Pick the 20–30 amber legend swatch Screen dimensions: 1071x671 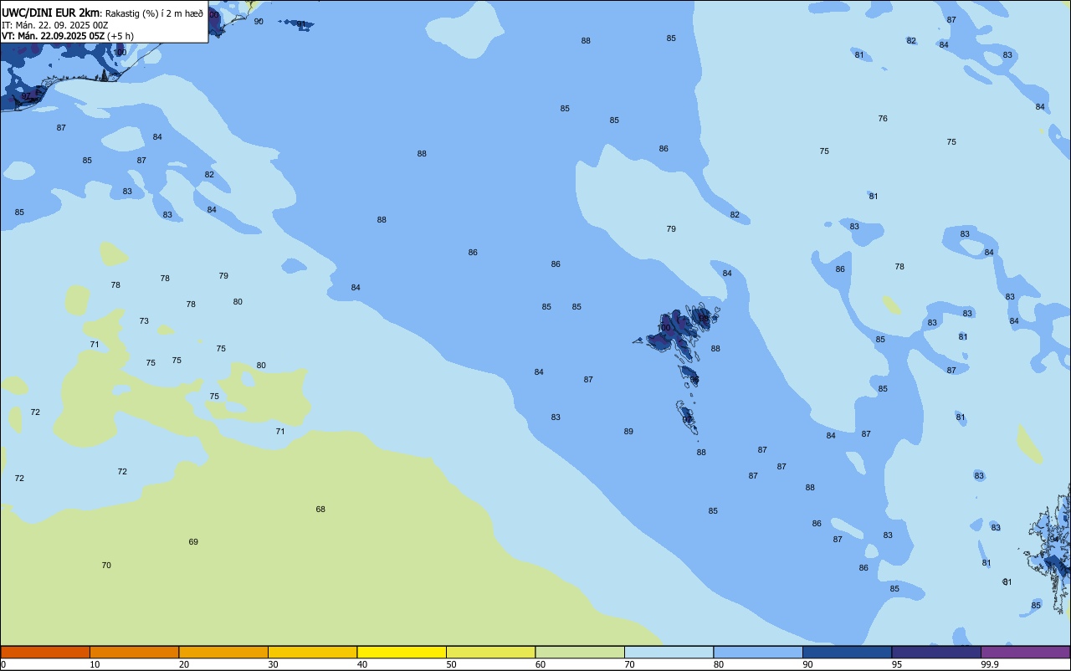pos(223,652)
